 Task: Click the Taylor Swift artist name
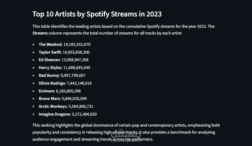point(50,52)
